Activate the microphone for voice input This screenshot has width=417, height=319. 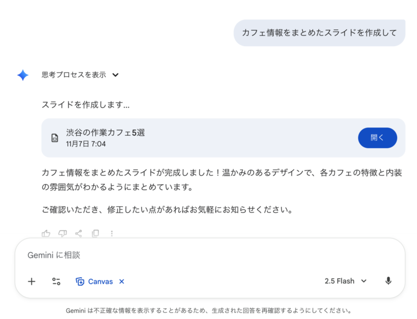tap(388, 281)
